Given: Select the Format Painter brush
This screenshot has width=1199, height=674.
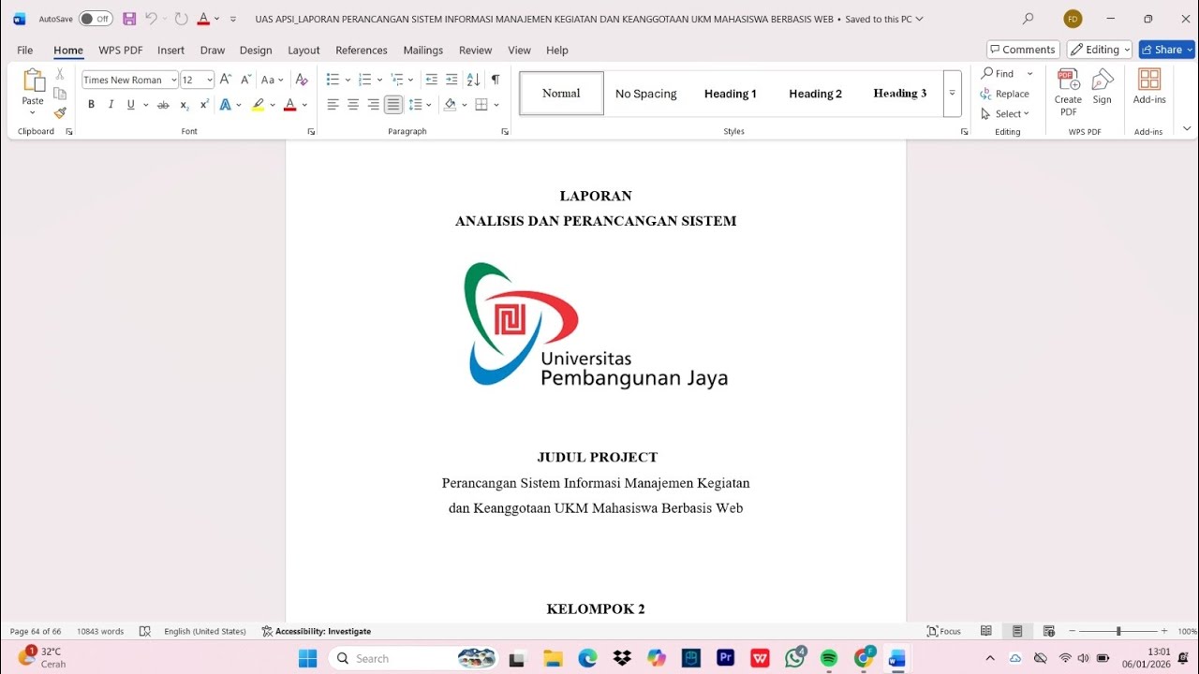Looking at the screenshot, I should (x=60, y=113).
